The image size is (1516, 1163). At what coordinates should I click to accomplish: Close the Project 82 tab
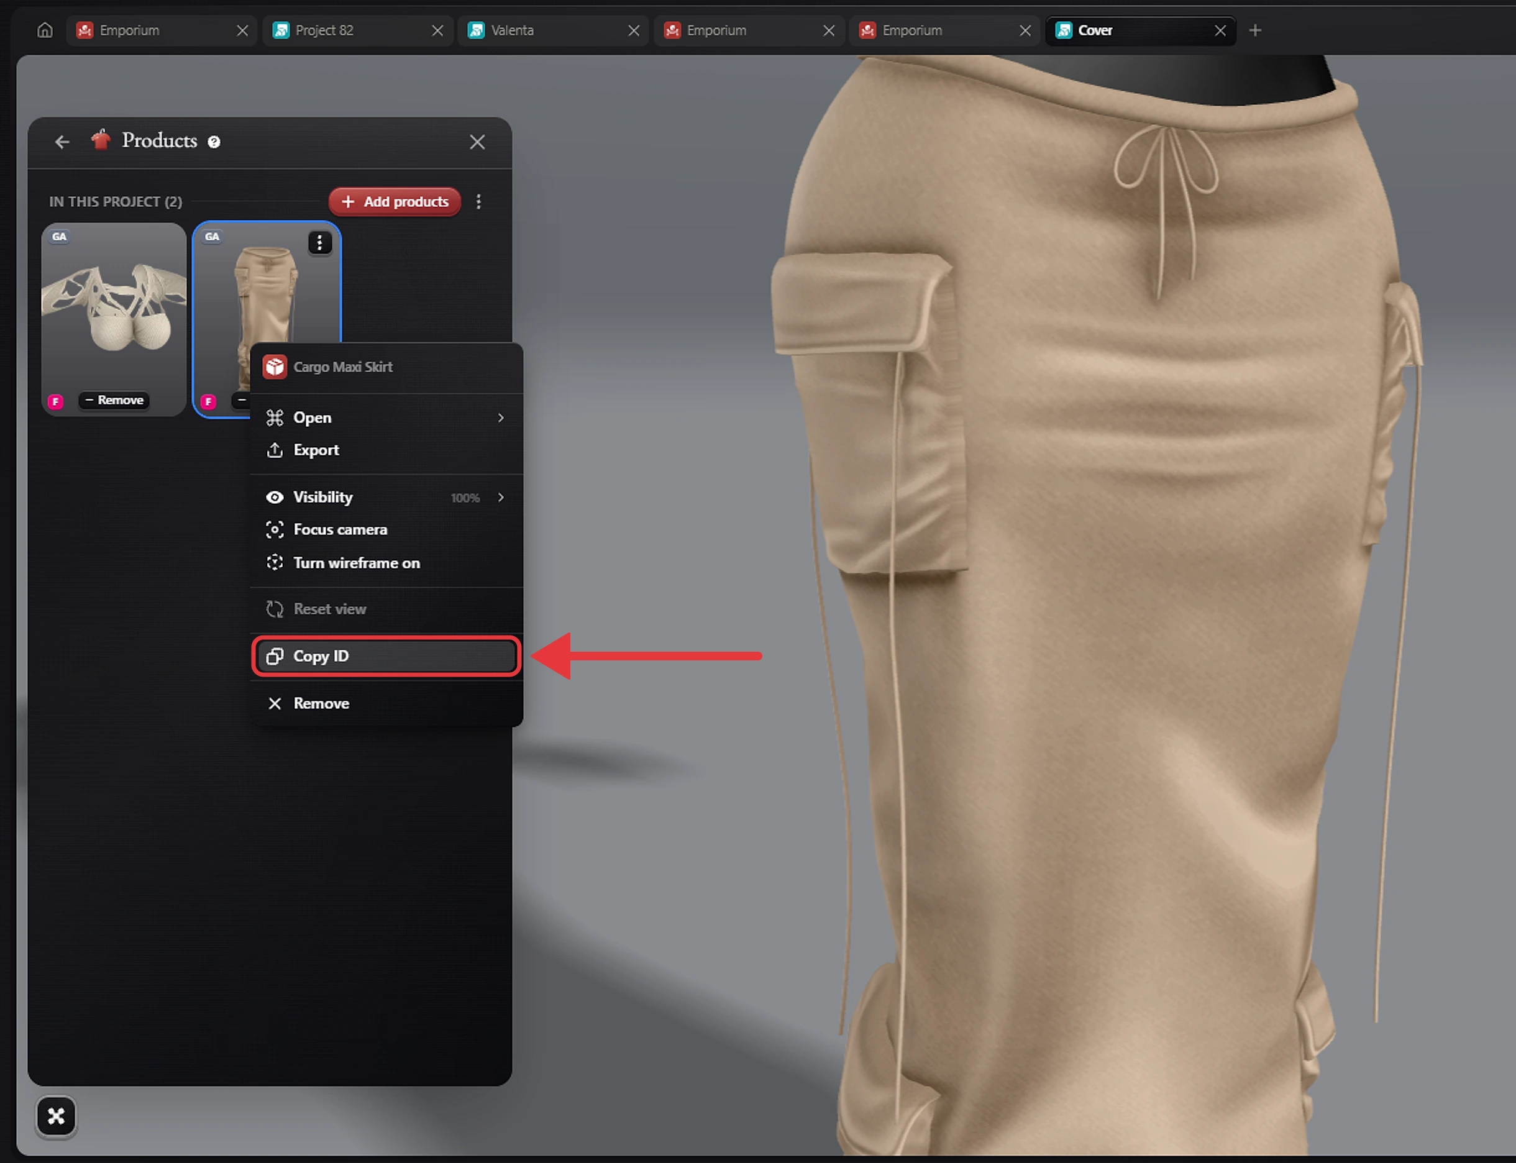coord(437,30)
